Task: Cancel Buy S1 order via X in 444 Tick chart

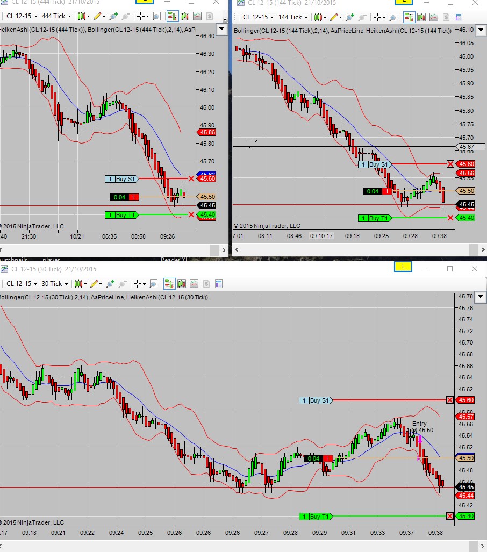Action: (x=191, y=178)
